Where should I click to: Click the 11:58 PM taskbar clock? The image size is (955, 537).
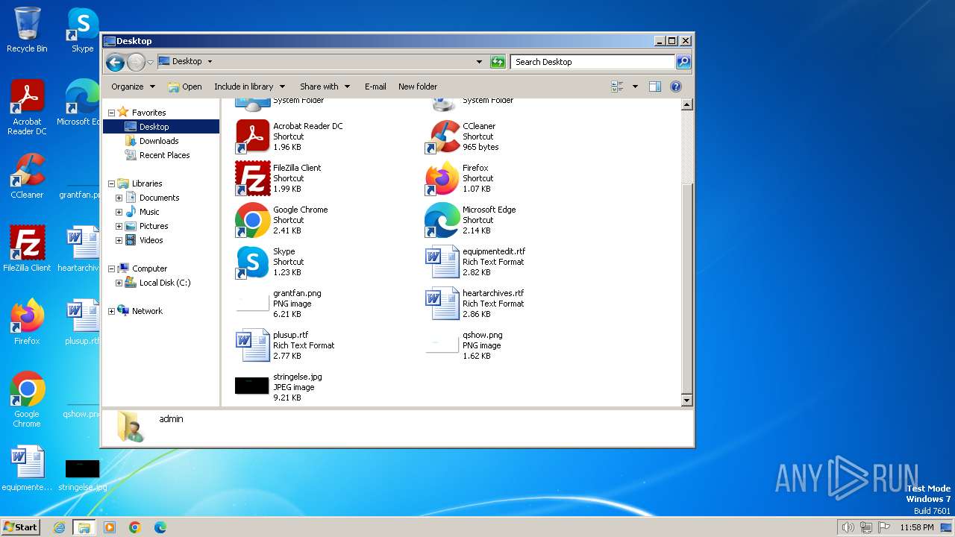click(917, 527)
